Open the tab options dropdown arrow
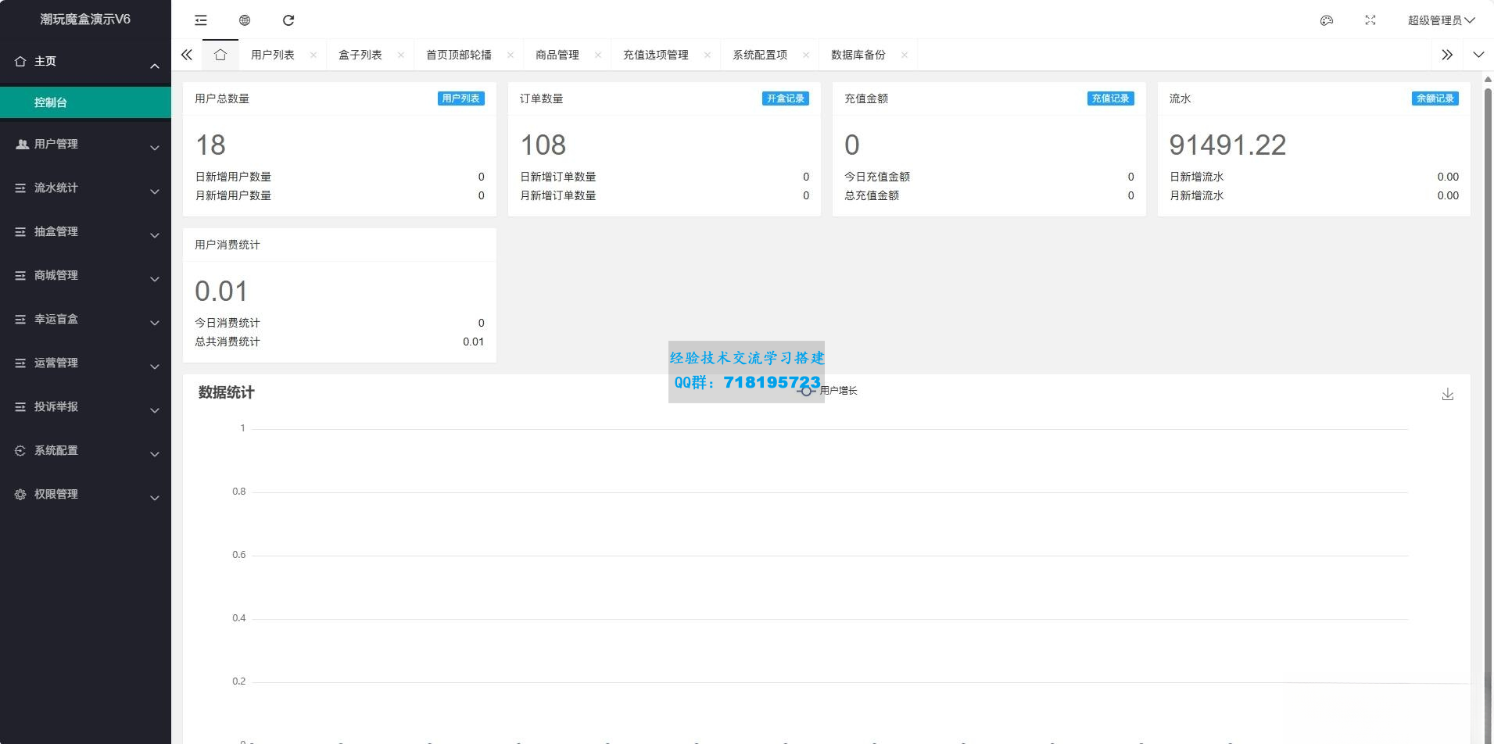Screen dimensions: 1494x744 (1478, 55)
